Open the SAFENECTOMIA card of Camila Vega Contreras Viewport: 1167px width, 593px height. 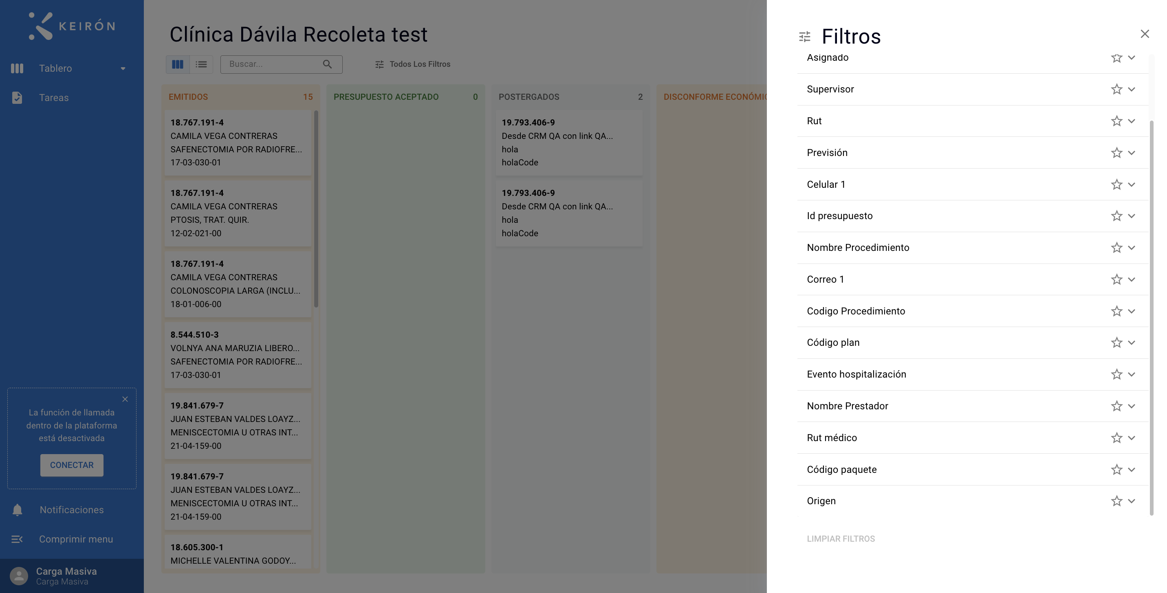[x=238, y=143]
